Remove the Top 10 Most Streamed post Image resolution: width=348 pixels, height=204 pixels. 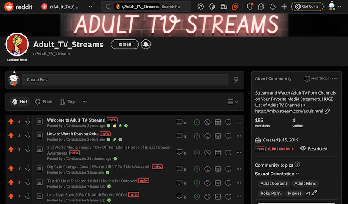coord(207,183)
